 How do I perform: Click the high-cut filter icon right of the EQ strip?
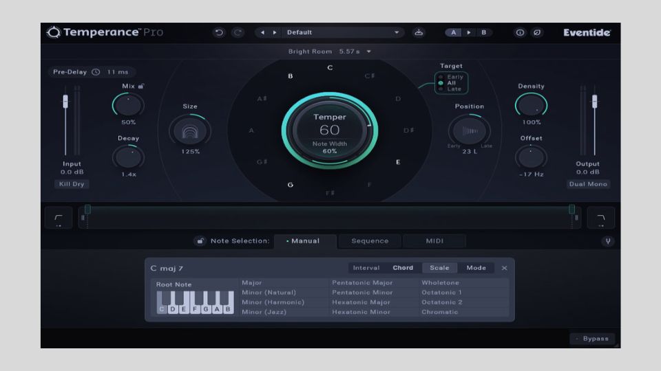pyautogui.click(x=601, y=218)
